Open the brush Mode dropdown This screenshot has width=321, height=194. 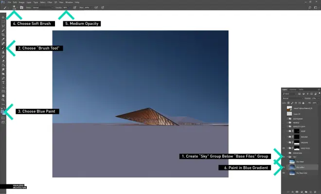click(x=43, y=8)
